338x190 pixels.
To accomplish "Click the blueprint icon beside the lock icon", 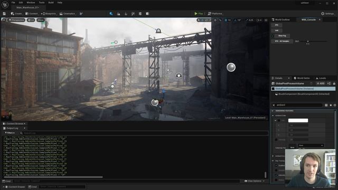I will pos(329,83).
